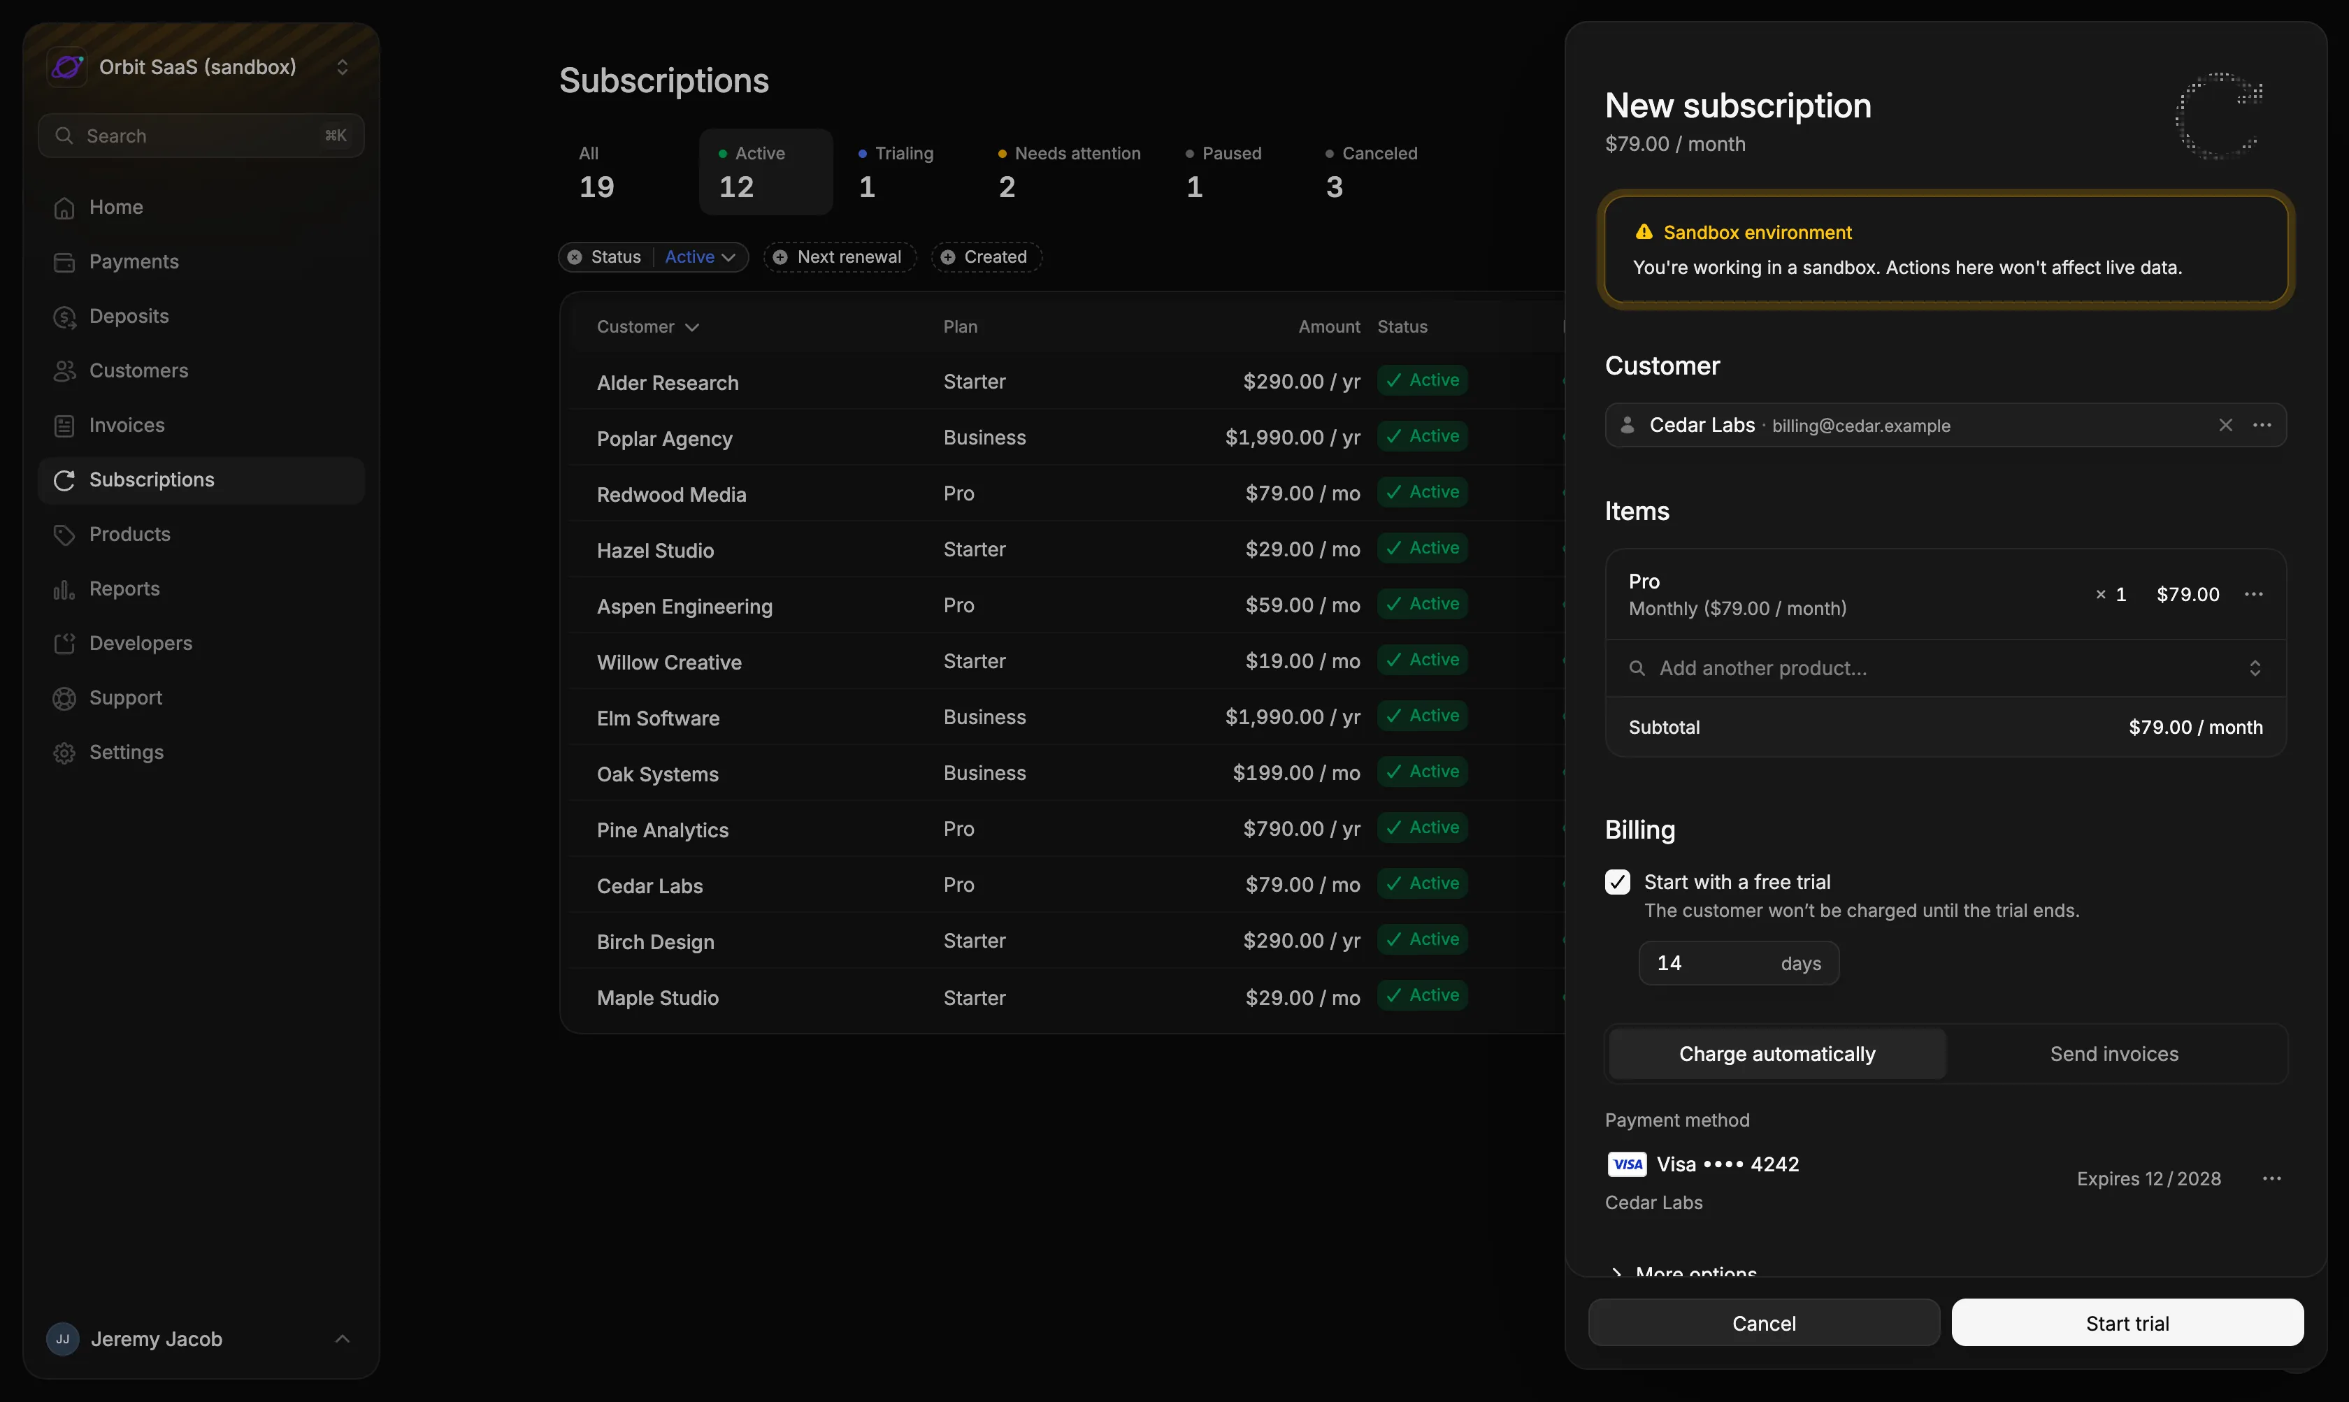Click the Customers people icon
The height and width of the screenshot is (1402, 2349).
tap(64, 371)
